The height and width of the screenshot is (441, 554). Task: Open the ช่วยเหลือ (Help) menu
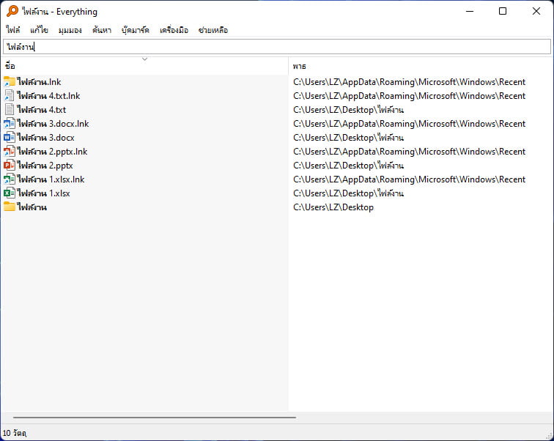pyautogui.click(x=213, y=30)
